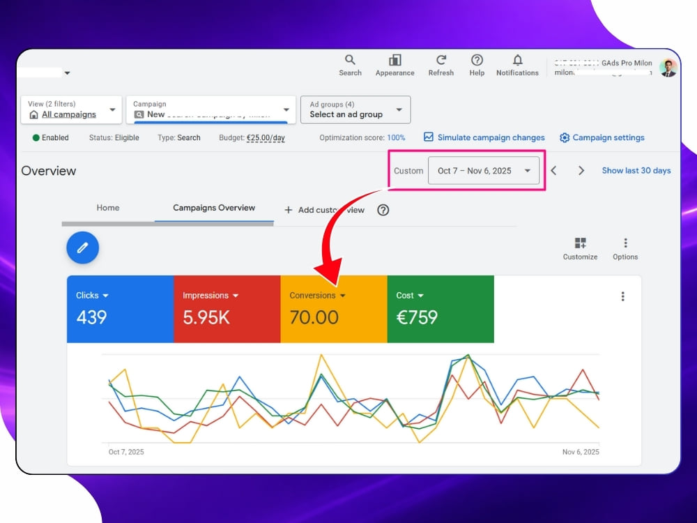
Task: Open the Conversions metric dropdown
Action: pyautogui.click(x=317, y=295)
